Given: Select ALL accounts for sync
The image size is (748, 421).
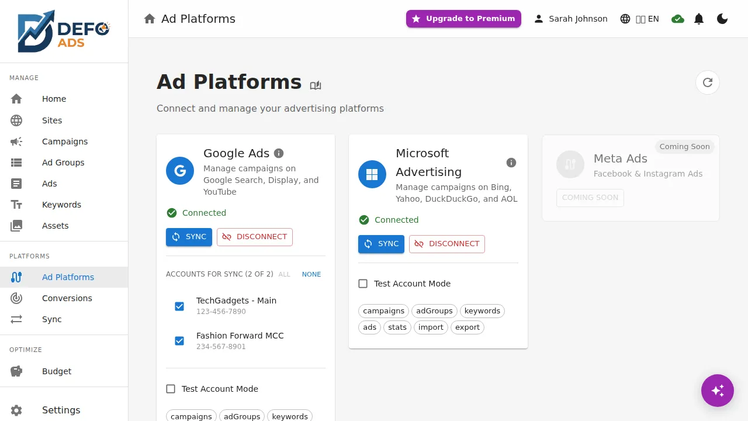Looking at the screenshot, I should [x=285, y=274].
